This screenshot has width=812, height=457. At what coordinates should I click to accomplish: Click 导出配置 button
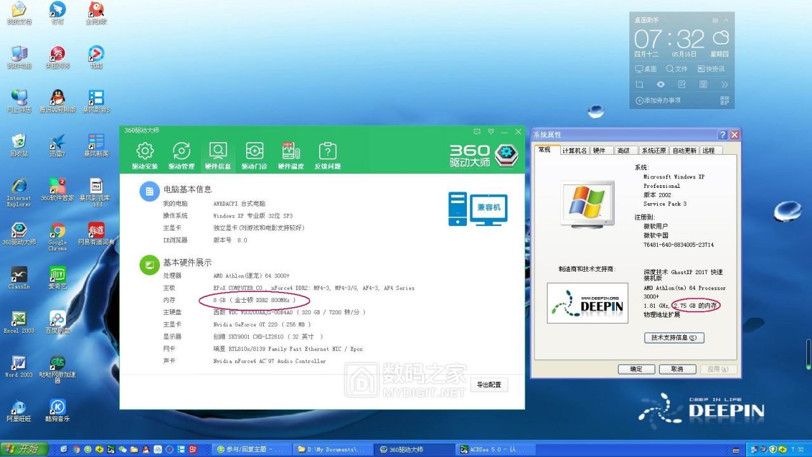pos(488,385)
